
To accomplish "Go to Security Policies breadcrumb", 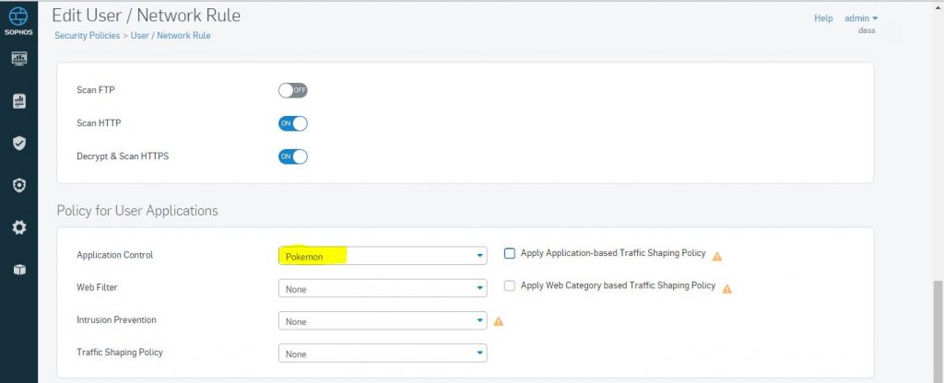I will 88,36.
